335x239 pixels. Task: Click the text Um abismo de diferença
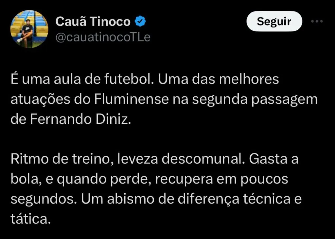(160, 199)
